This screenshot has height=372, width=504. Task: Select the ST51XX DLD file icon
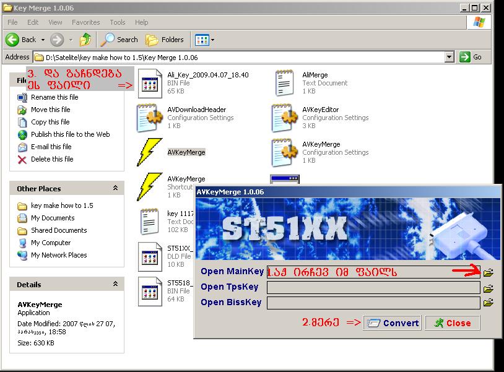click(x=150, y=257)
